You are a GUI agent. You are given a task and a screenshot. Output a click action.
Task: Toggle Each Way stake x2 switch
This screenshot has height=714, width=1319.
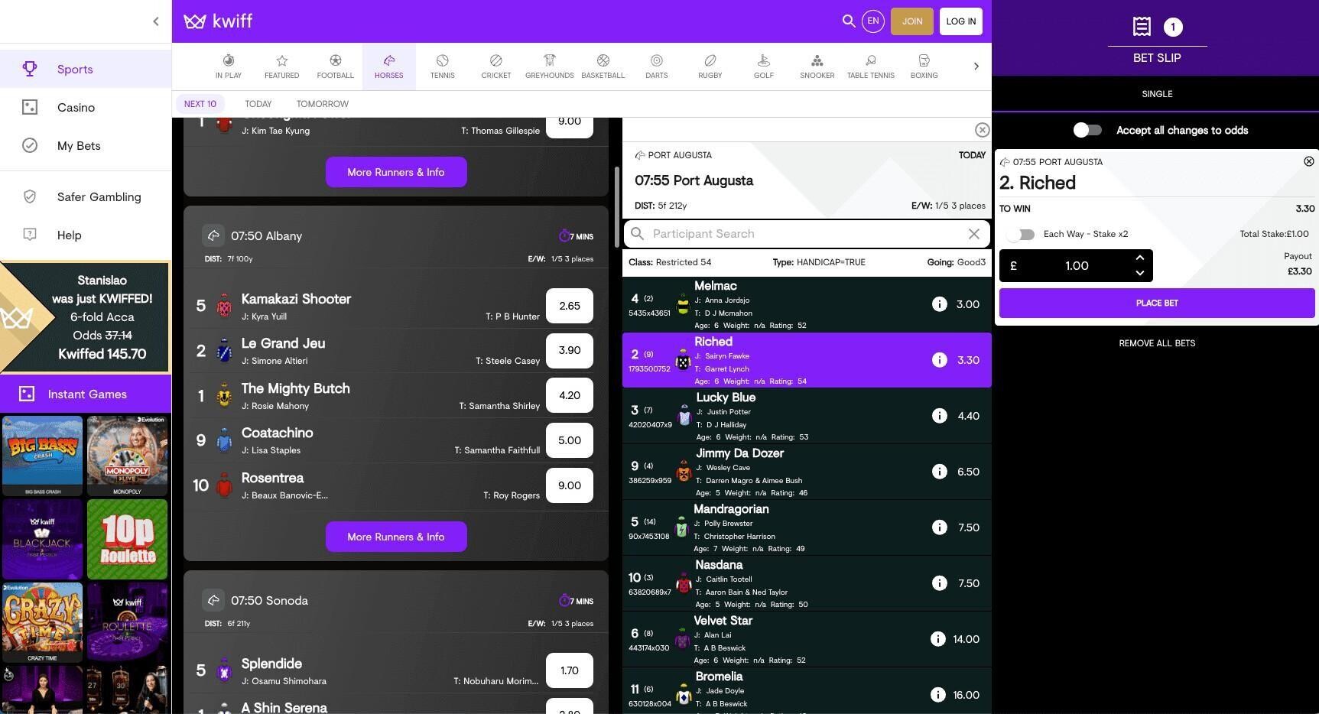coord(1021,235)
